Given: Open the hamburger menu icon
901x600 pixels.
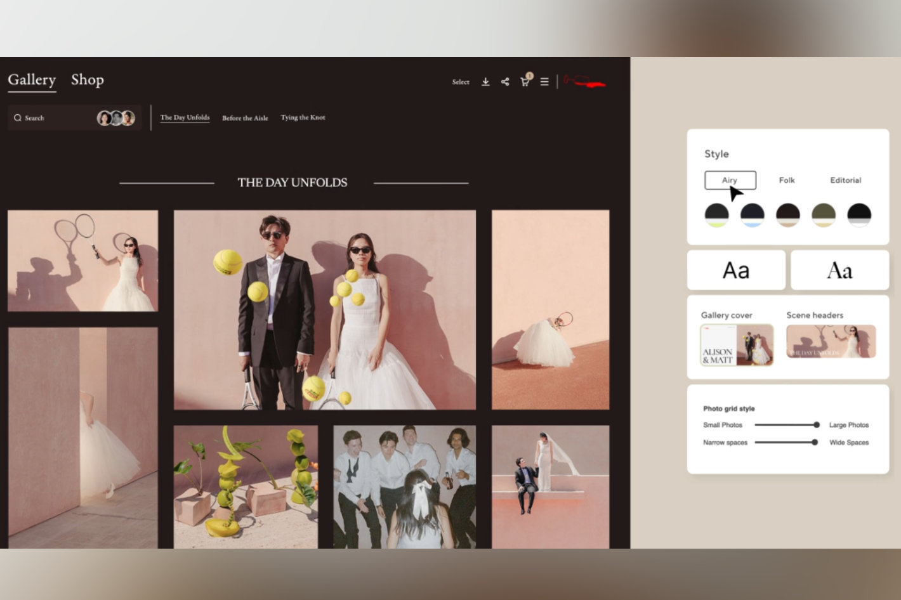Looking at the screenshot, I should pyautogui.click(x=544, y=82).
